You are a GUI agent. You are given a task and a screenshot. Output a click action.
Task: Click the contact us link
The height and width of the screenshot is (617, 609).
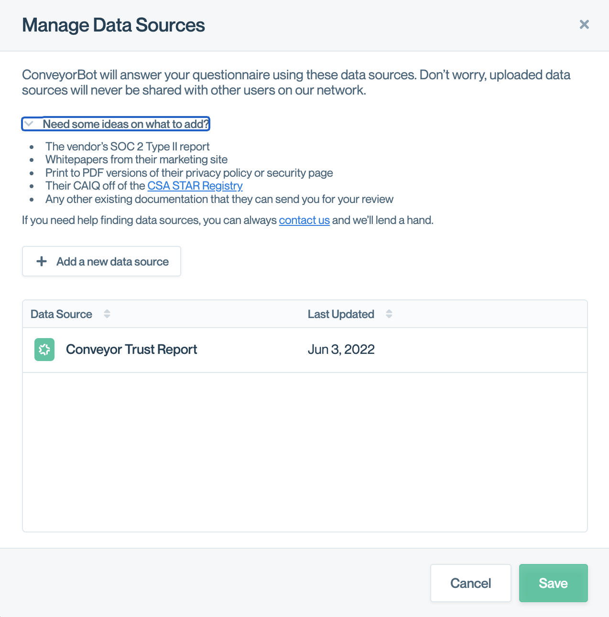coord(304,220)
